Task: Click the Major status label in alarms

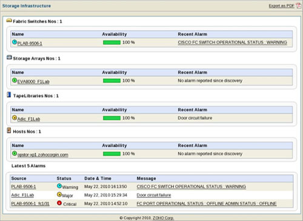Action: tap(67, 195)
